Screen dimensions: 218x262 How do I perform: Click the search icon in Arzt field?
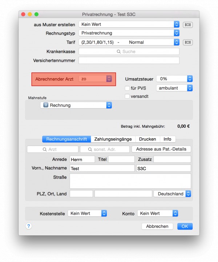(x=45, y=150)
